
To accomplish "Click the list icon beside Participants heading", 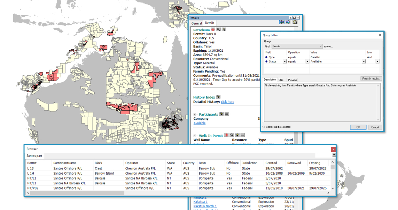I will 227,114.
